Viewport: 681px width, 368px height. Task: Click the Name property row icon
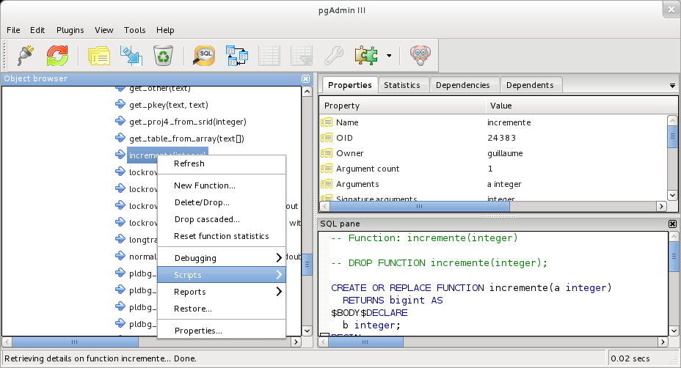tap(327, 122)
